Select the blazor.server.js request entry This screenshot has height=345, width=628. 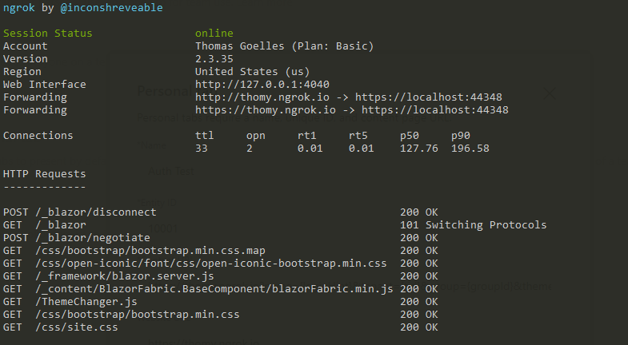220,276
